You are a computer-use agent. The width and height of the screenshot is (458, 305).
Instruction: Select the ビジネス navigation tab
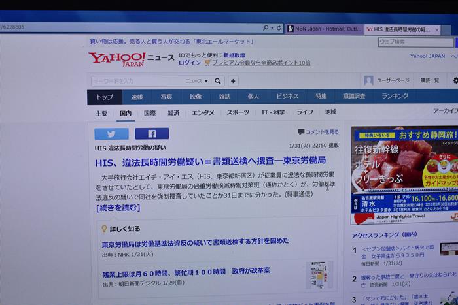click(287, 96)
